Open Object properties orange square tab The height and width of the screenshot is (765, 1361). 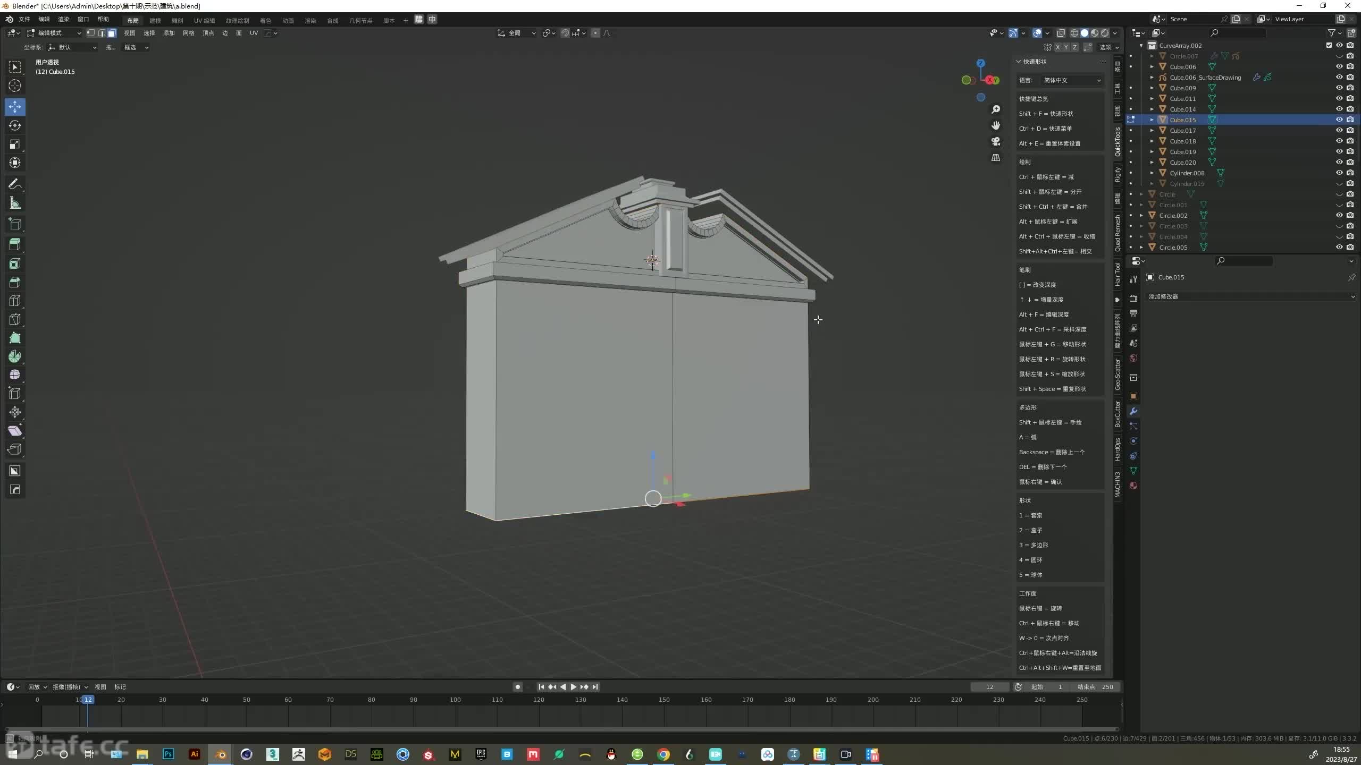(1133, 396)
